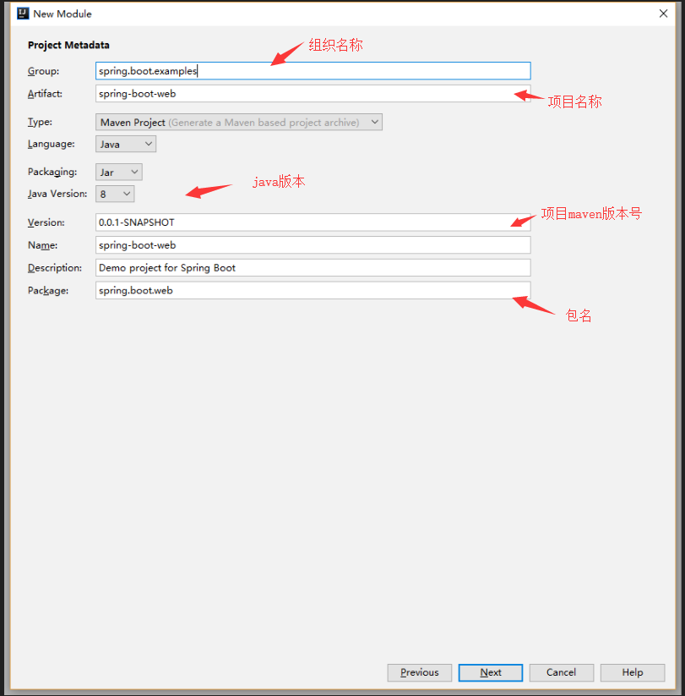
Task: Click the Artifact field showing spring-boot-web
Action: (x=313, y=94)
